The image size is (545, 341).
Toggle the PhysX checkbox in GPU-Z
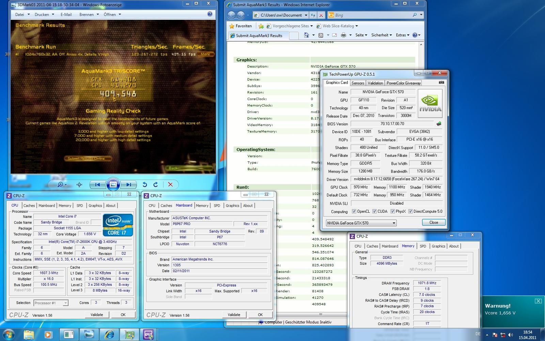(392, 211)
